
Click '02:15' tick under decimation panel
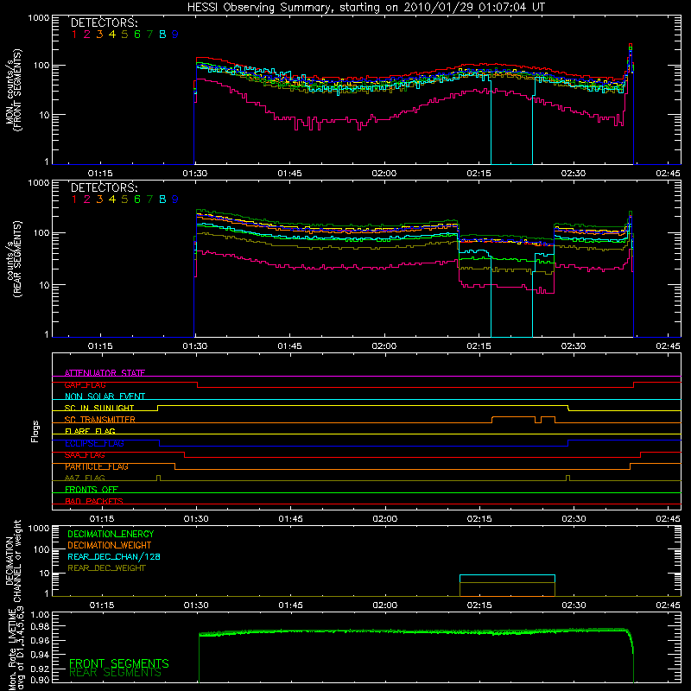click(479, 605)
